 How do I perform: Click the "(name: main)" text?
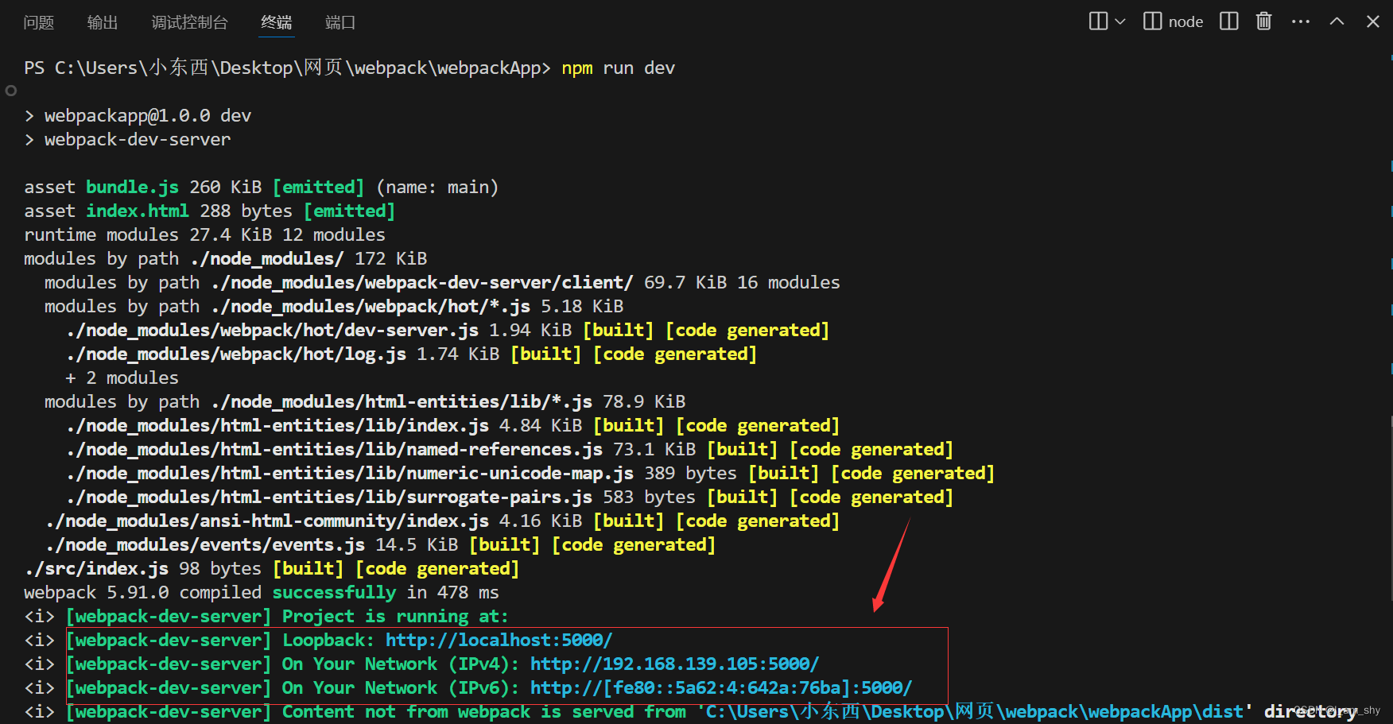coord(437,188)
